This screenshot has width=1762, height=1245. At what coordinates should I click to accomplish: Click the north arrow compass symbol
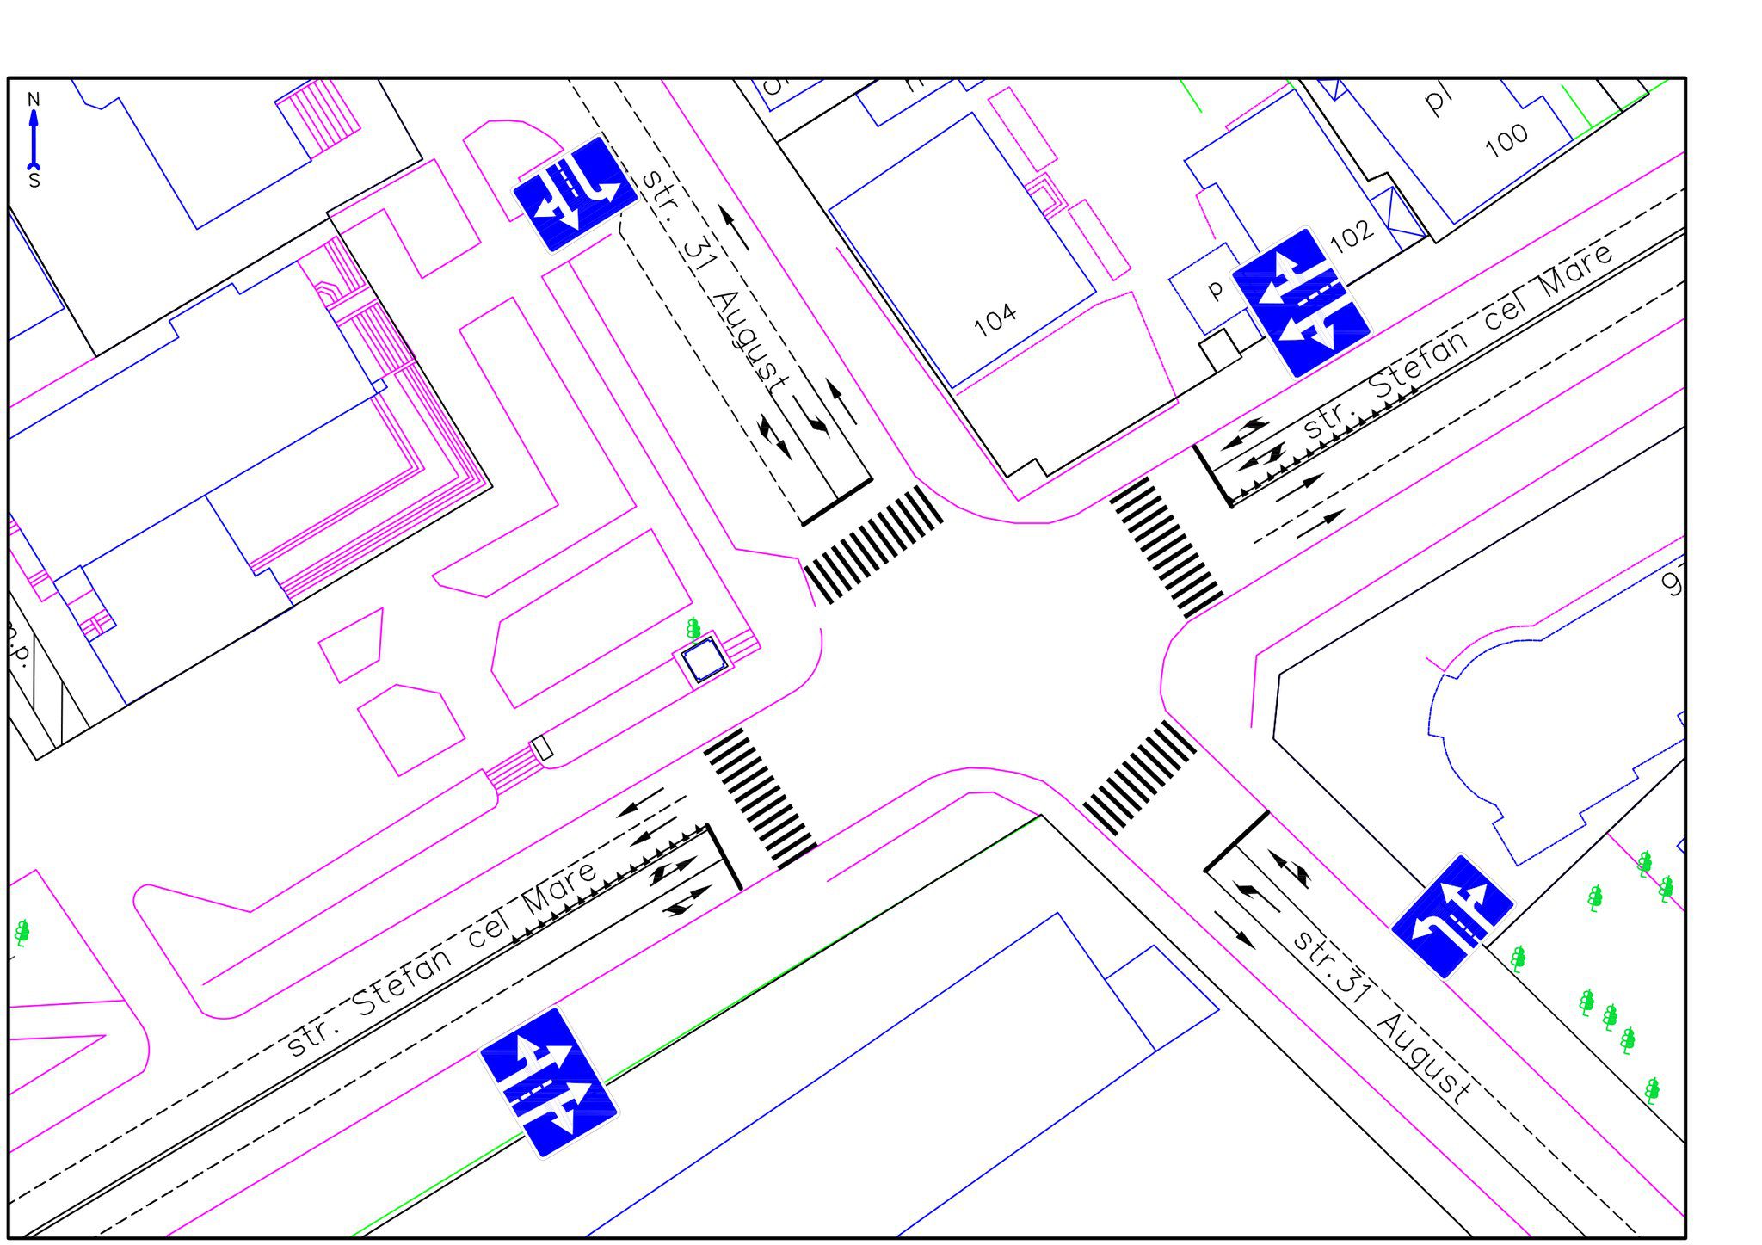[x=34, y=139]
